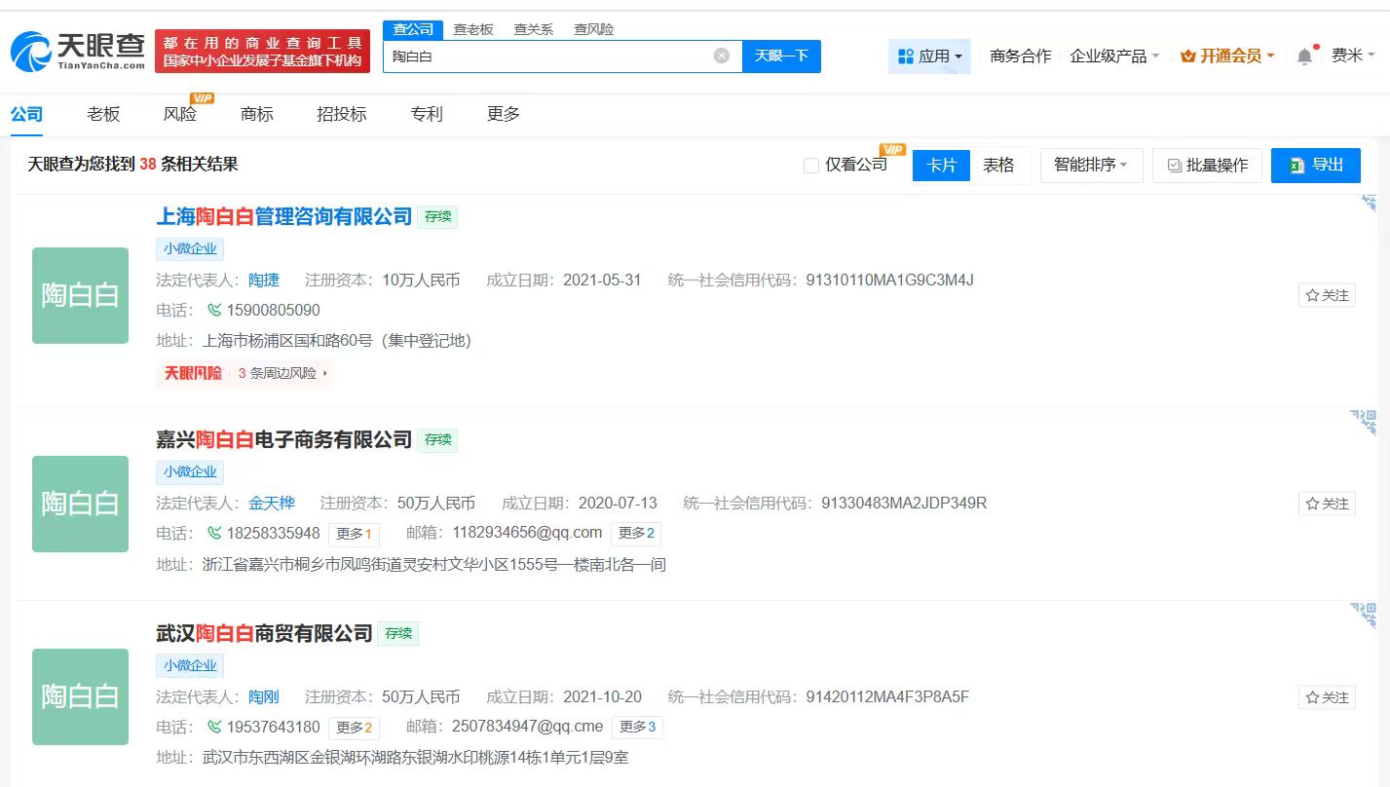The width and height of the screenshot is (1390, 787).
Task: Open the notification bell
Action: pos(1304,56)
